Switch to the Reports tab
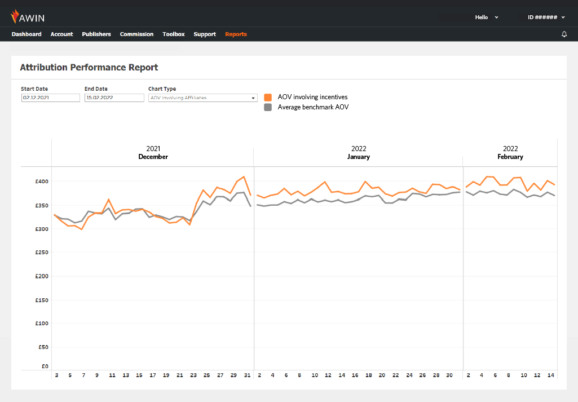Screen dimensions: 578x402 point(236,34)
